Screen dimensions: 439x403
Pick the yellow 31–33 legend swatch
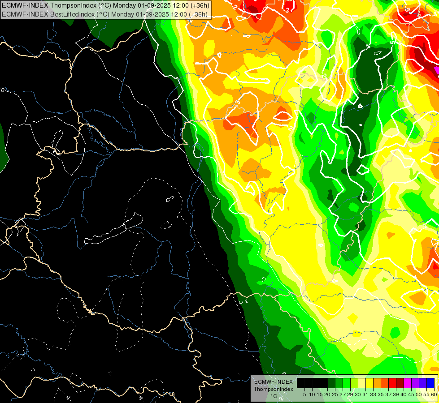coord(369,383)
